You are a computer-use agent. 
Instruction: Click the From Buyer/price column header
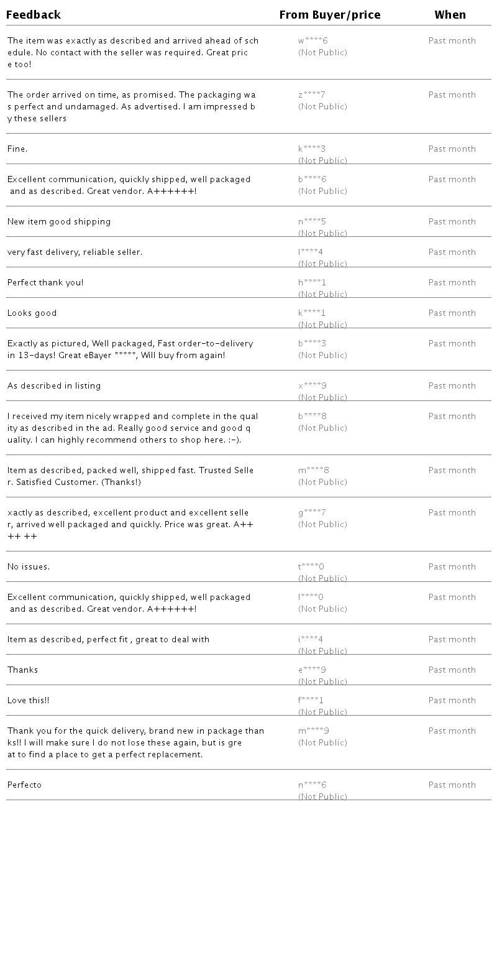(x=329, y=15)
